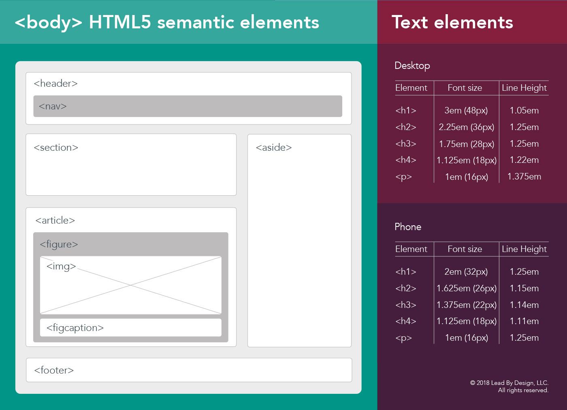Click the <aside> label
The width and height of the screenshot is (567, 410).
pos(274,147)
